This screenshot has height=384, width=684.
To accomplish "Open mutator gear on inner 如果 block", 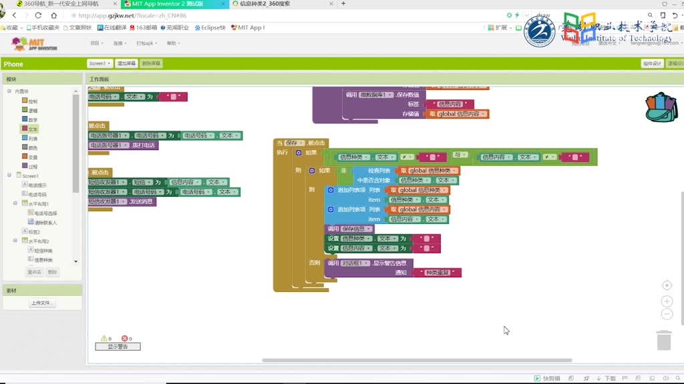I will click(312, 171).
